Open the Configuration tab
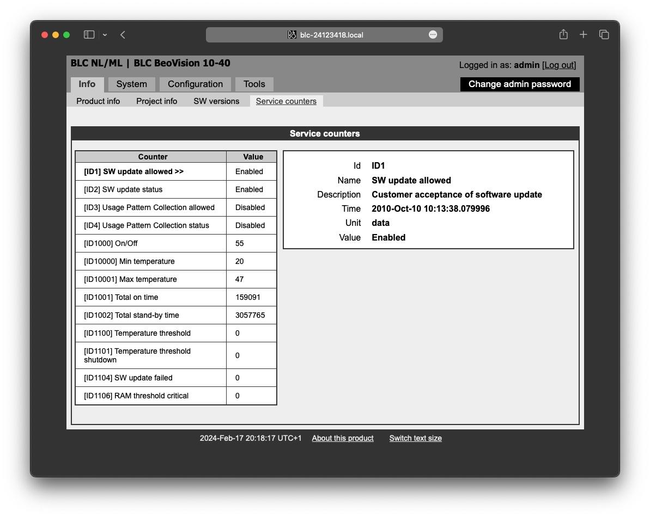Image resolution: width=650 pixels, height=517 pixels. point(195,84)
